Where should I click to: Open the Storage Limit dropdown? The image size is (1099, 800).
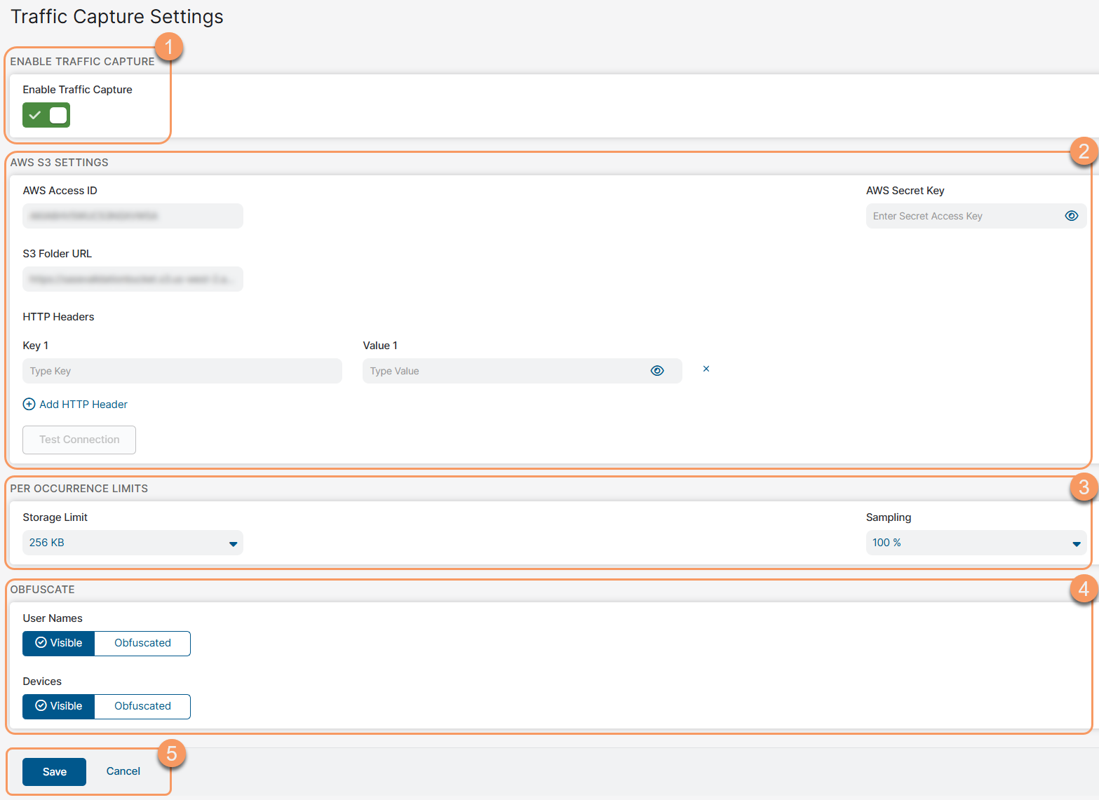coord(133,543)
